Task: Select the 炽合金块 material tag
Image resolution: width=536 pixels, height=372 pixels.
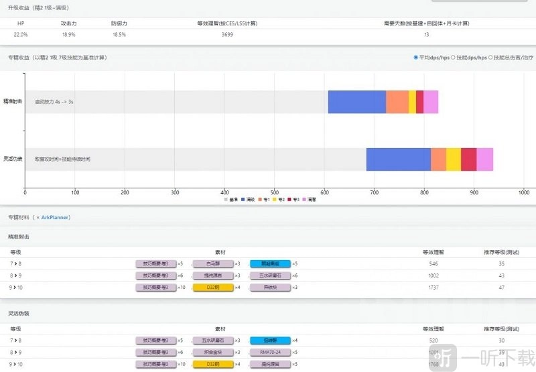Action: pos(212,352)
